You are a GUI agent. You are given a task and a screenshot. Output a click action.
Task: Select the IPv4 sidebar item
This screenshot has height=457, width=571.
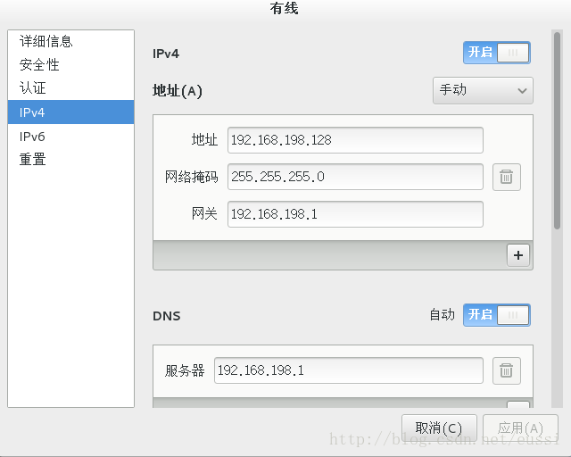pos(70,112)
